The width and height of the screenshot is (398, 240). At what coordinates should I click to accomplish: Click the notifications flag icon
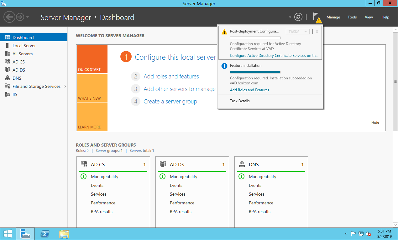click(317, 17)
